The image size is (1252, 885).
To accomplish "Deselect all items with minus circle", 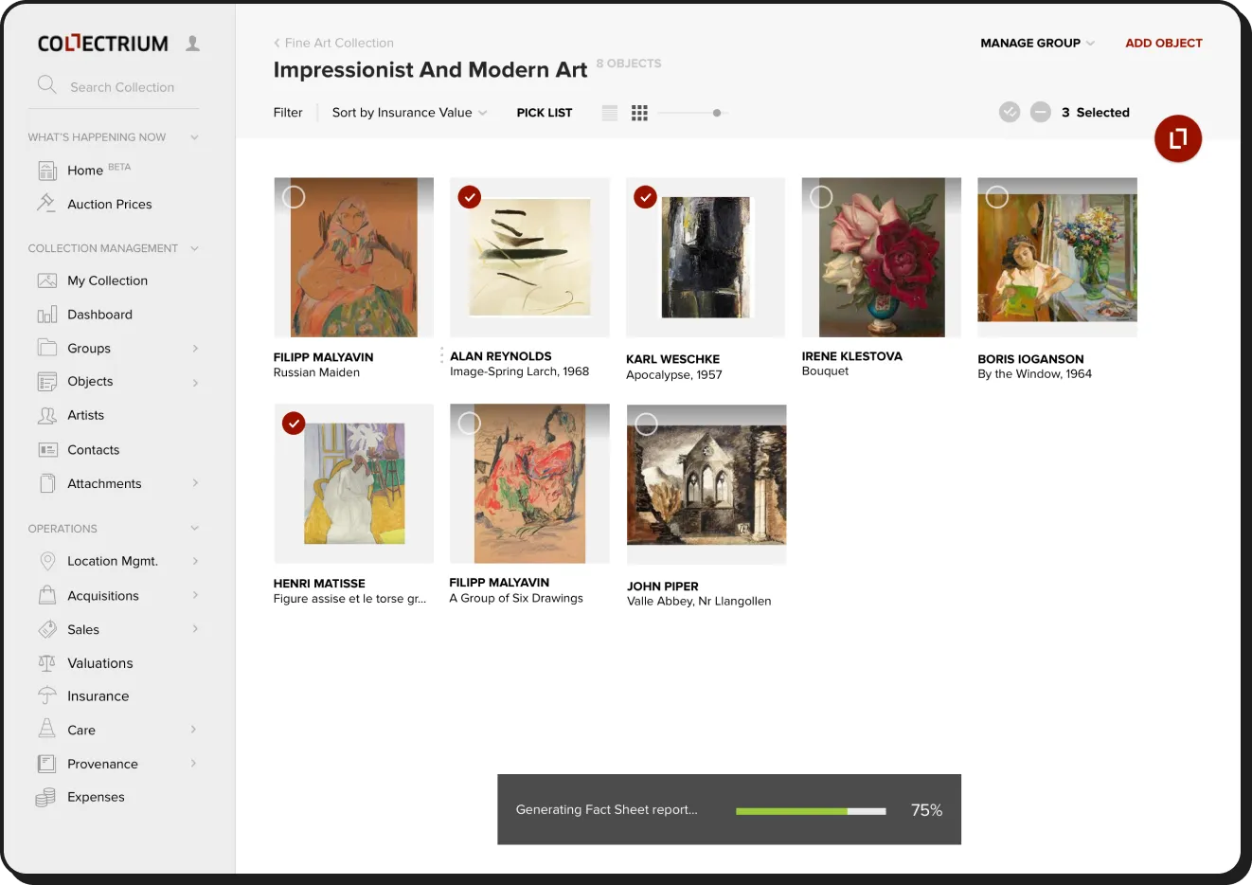I will tap(1040, 111).
